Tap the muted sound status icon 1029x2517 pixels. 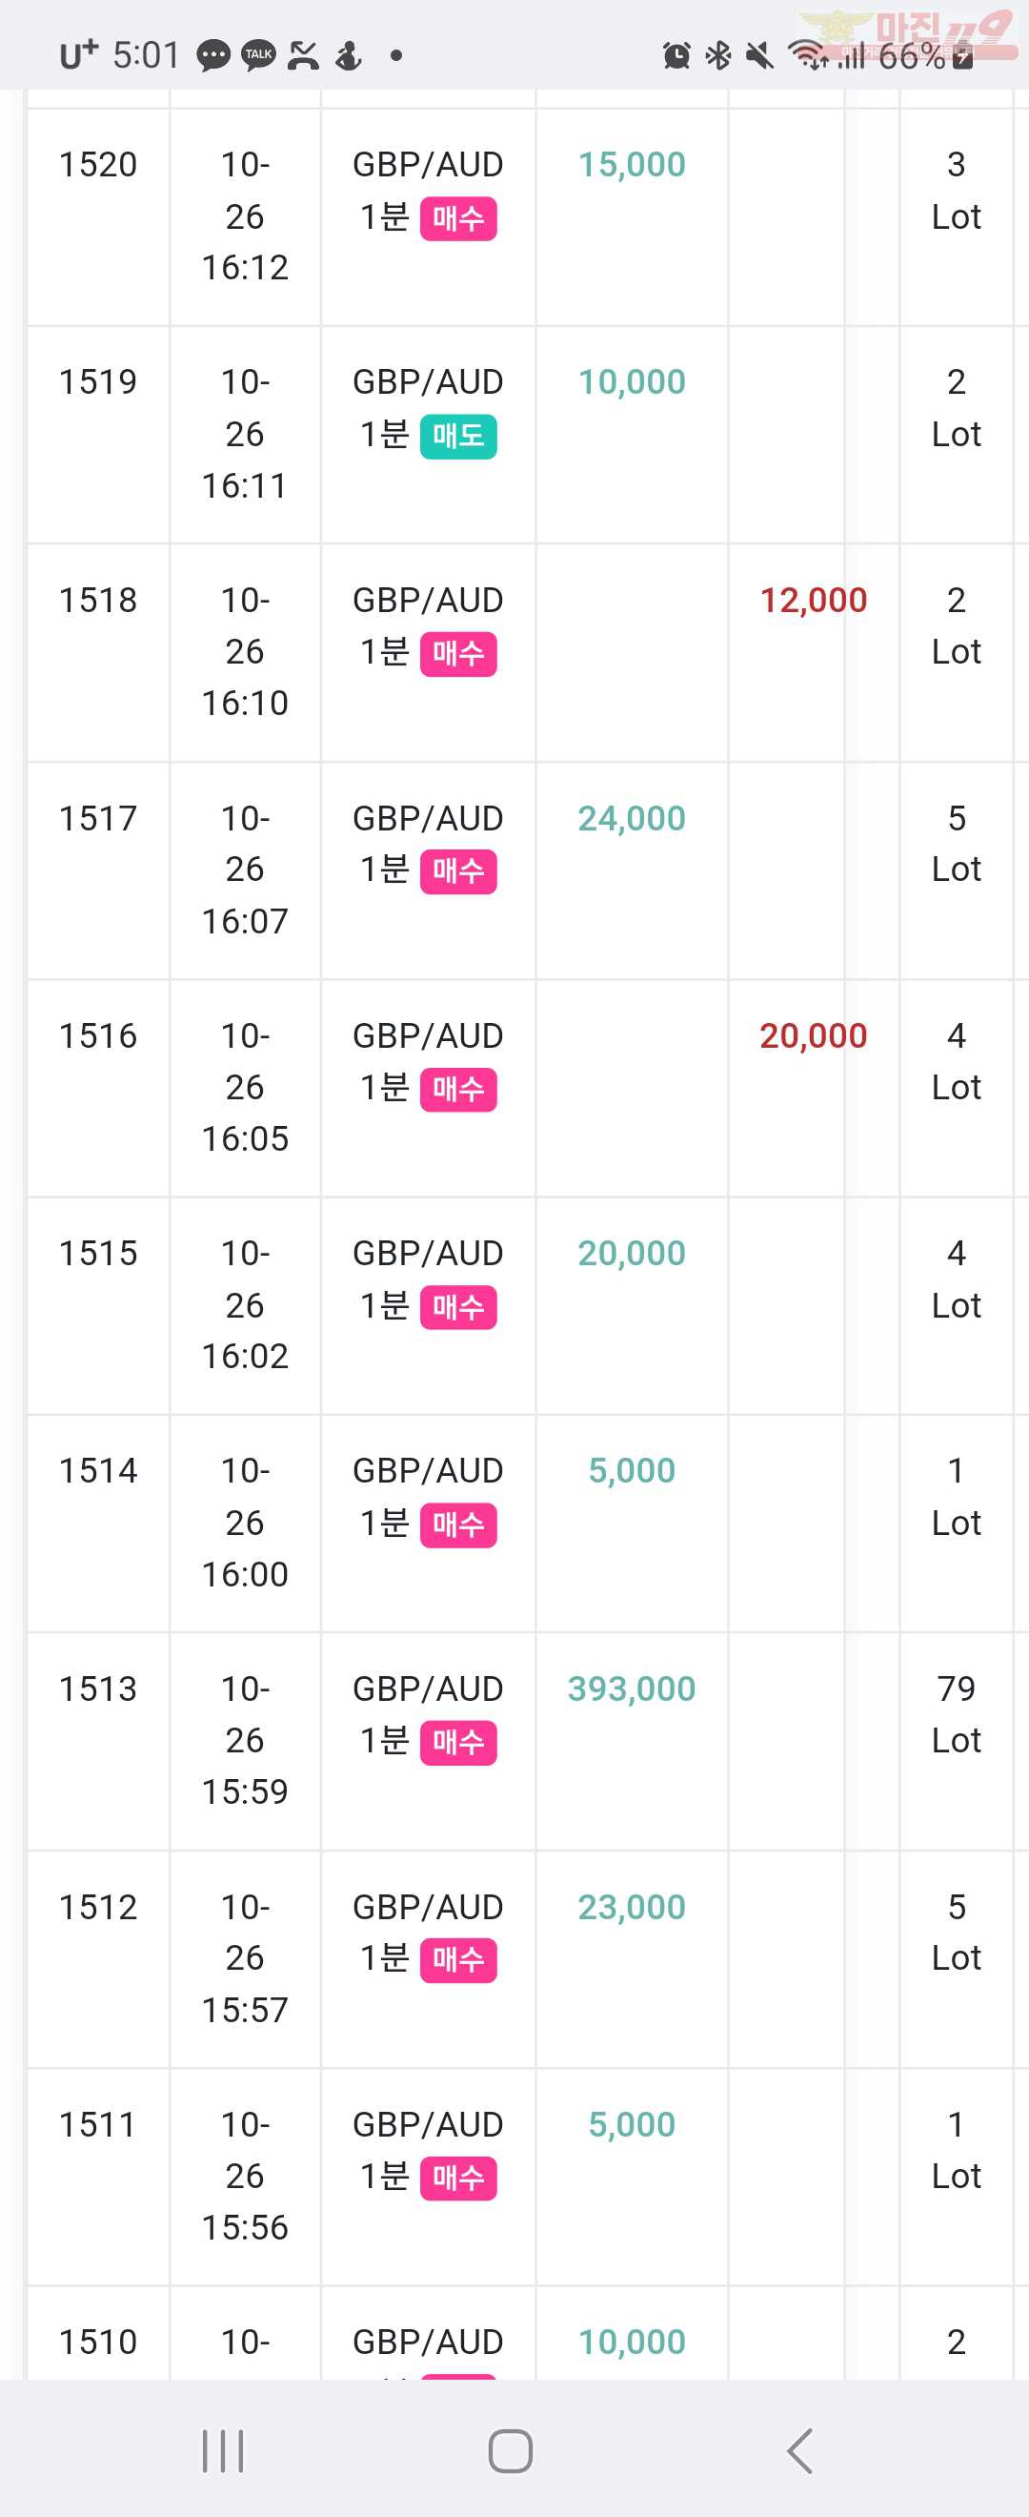pos(759,55)
